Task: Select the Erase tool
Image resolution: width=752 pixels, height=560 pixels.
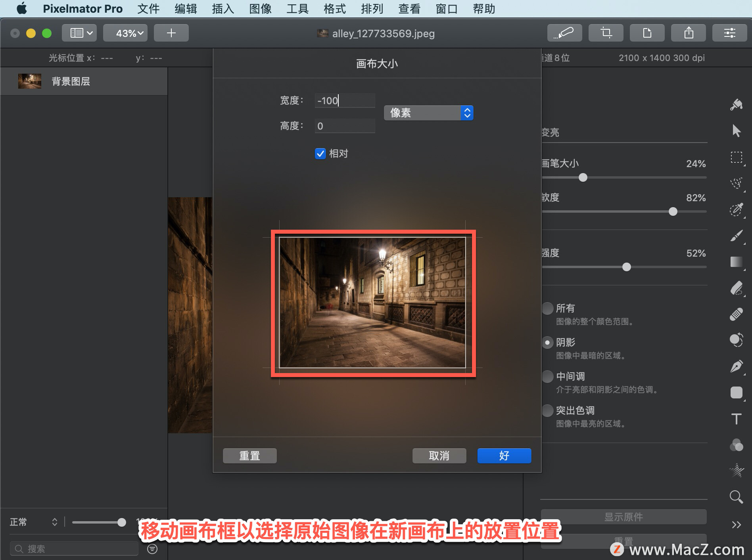Action: pos(737,288)
